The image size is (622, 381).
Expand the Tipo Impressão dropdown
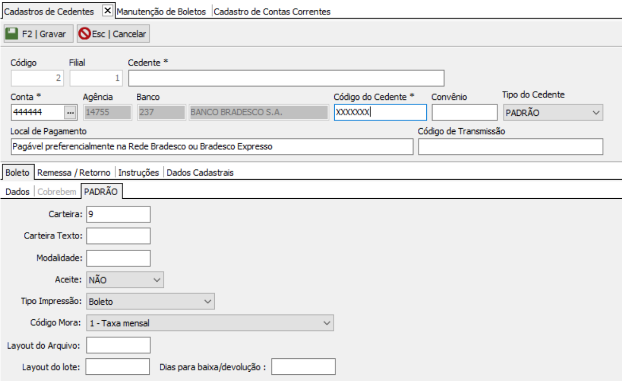pos(208,301)
